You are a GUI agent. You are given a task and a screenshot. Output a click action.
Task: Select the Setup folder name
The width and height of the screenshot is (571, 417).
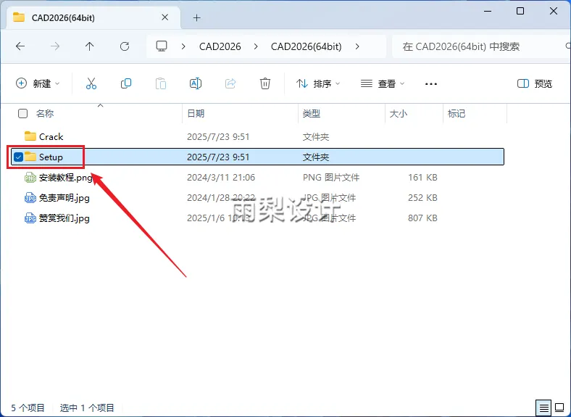[51, 157]
